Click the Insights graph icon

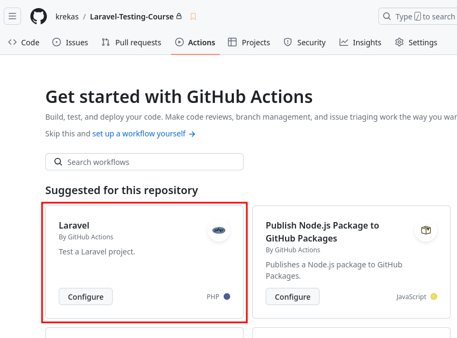344,42
